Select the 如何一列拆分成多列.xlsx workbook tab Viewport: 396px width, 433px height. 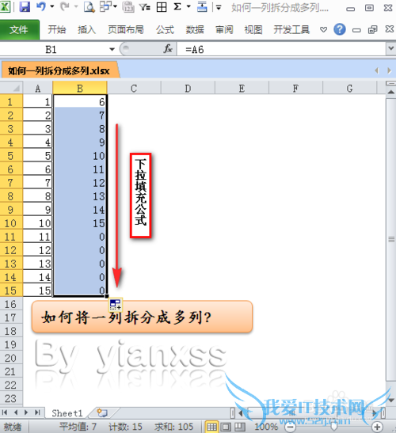click(59, 70)
